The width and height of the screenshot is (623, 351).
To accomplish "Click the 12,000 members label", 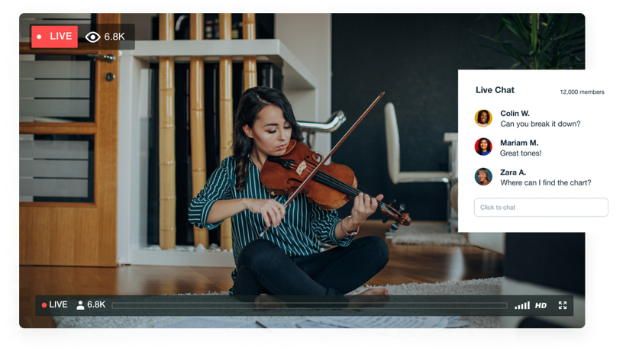I will coord(582,92).
